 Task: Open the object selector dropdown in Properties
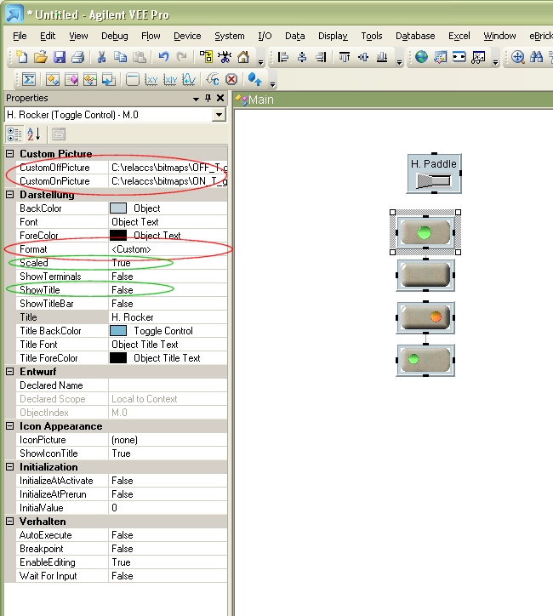pos(219,115)
